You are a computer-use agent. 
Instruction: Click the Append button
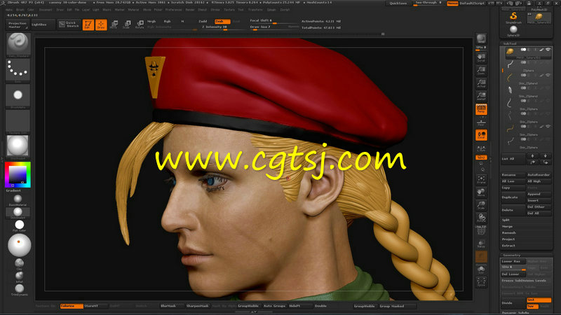click(539, 194)
